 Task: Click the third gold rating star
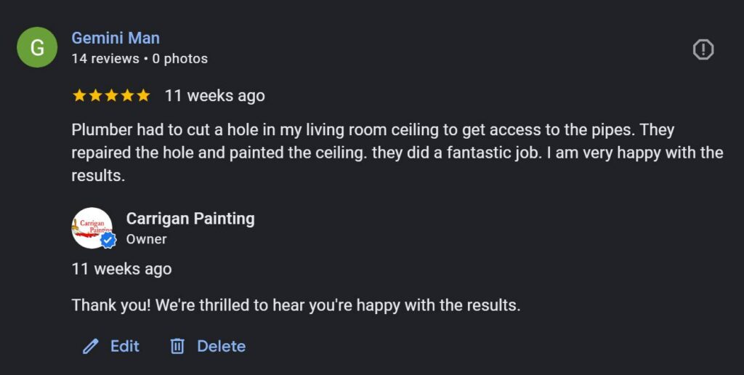(x=111, y=95)
